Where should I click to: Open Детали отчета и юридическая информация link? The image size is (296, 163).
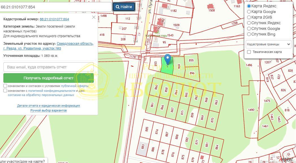pyautogui.click(x=49, y=106)
